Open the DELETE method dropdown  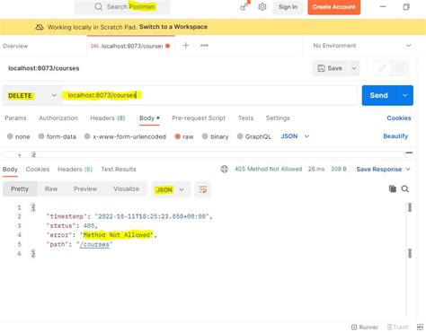coord(32,96)
